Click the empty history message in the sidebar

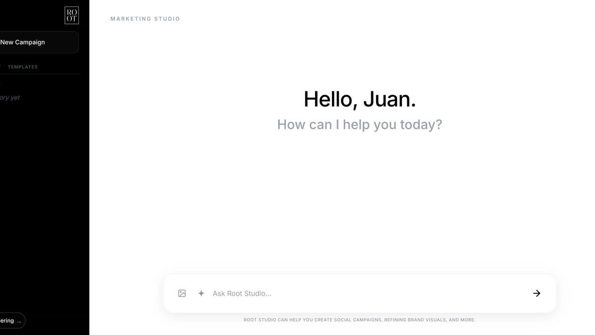(x=10, y=97)
